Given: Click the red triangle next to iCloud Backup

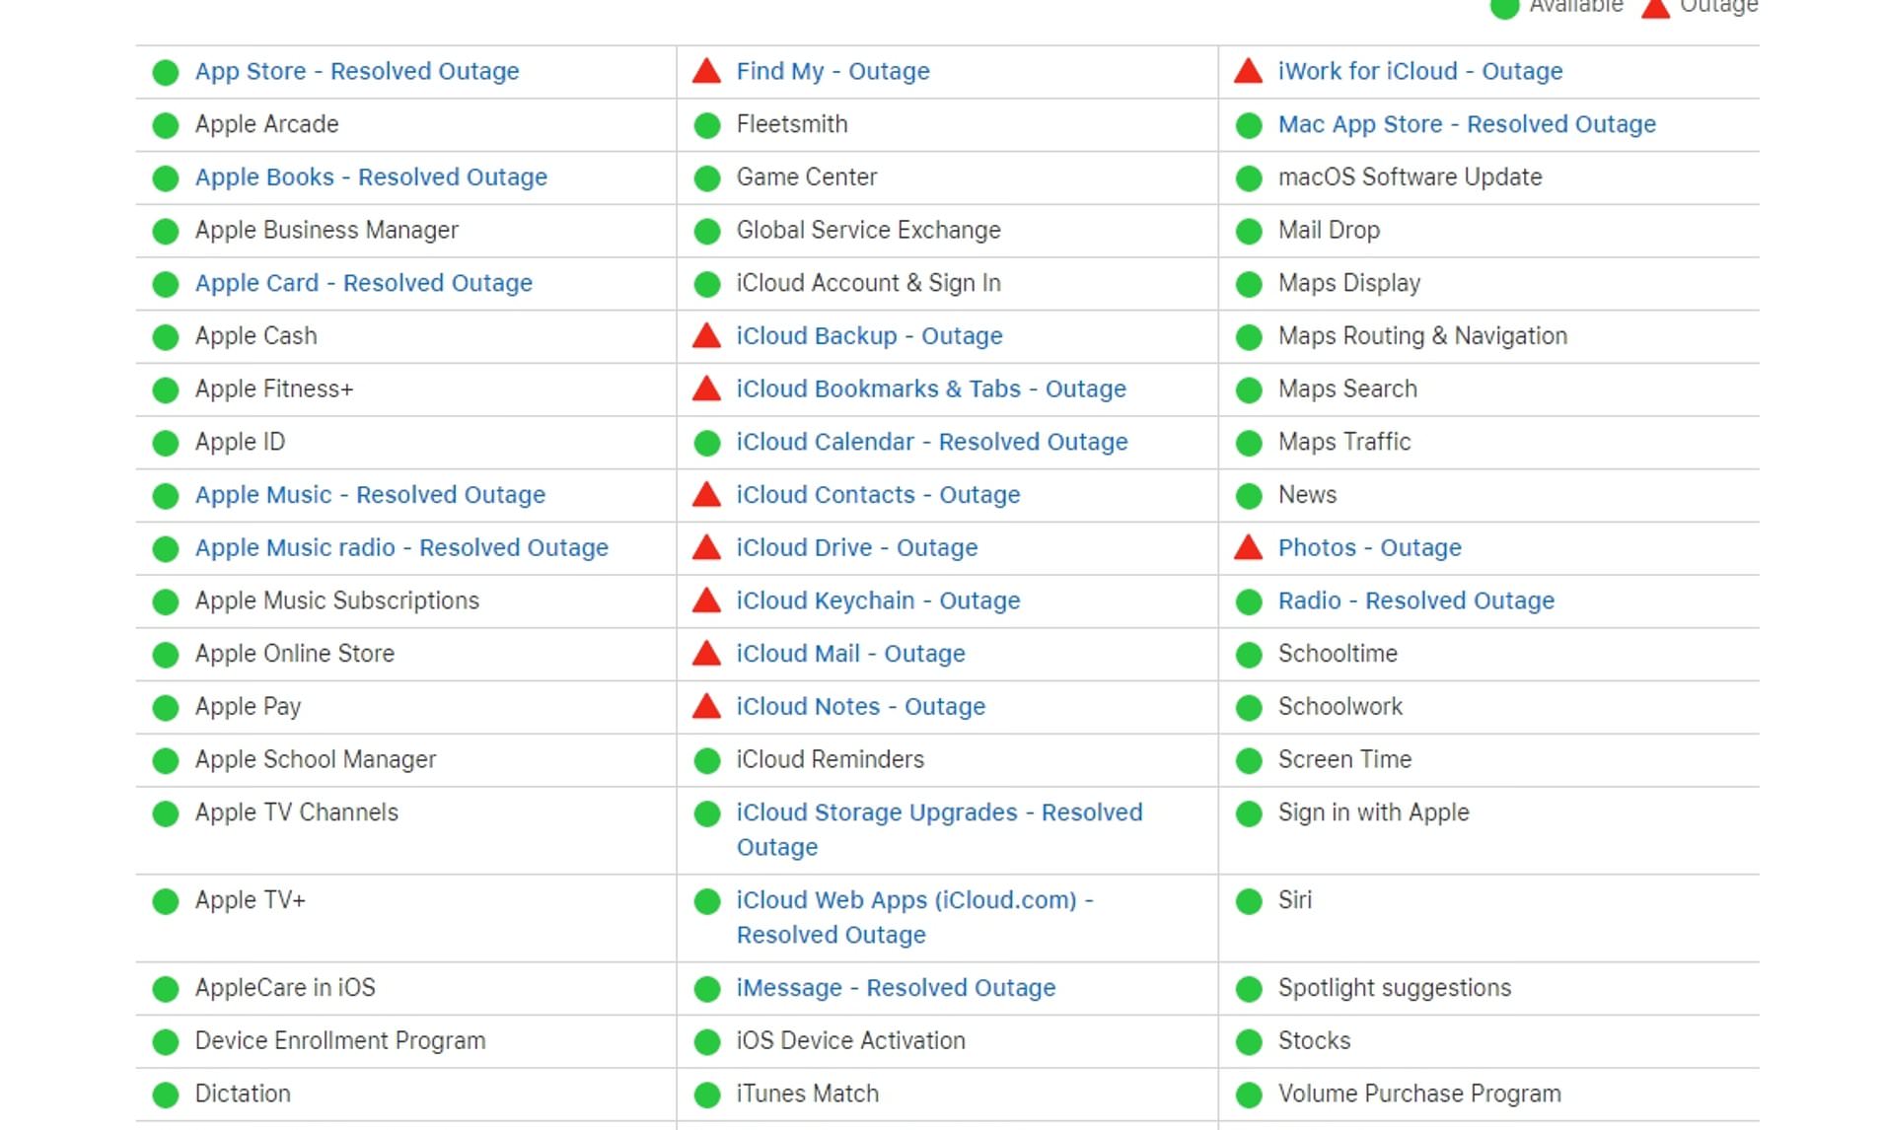Looking at the screenshot, I should click(x=706, y=335).
